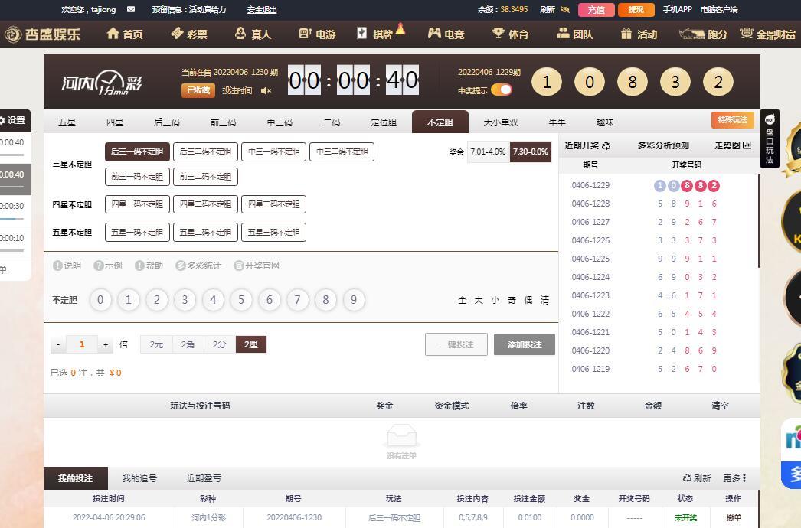This screenshot has height=528, width=801.
Task: Select number ball 5 in 不定胆 row
Action: click(241, 300)
